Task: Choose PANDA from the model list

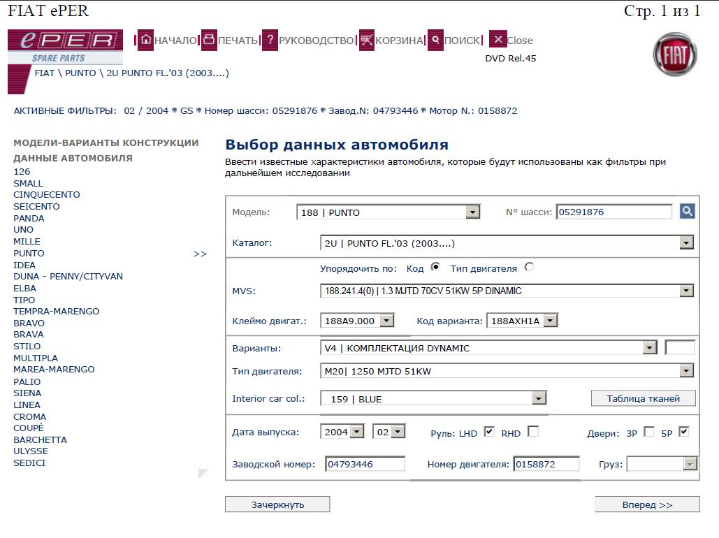Action: click(x=29, y=218)
